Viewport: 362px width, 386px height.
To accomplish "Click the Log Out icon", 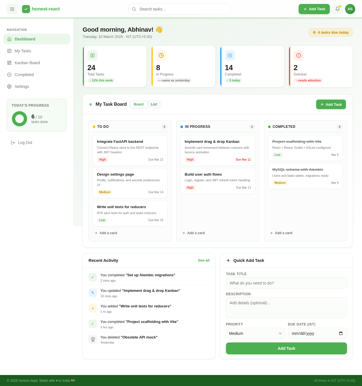I will pos(13,143).
